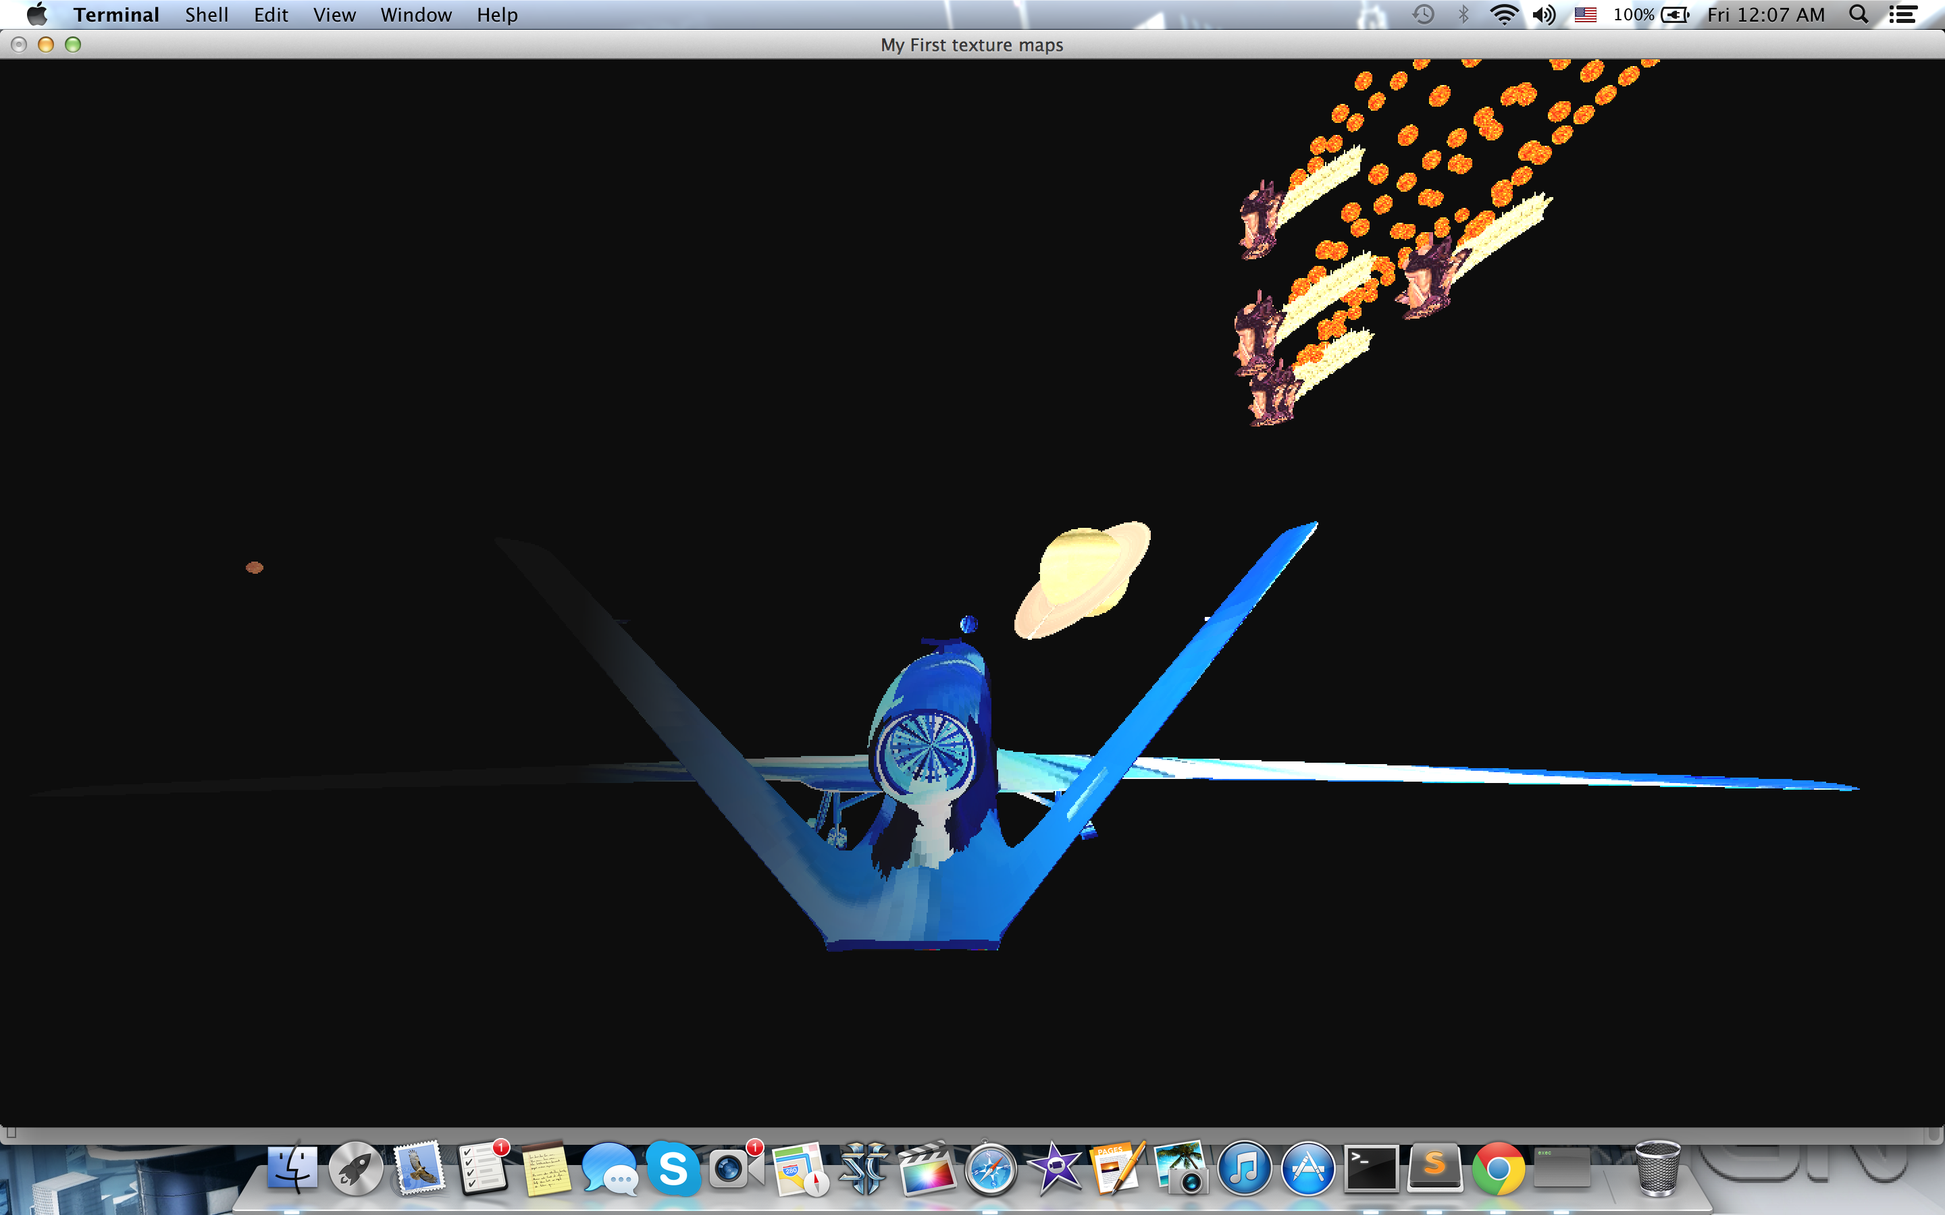Open US flag input source menu
This screenshot has height=1215, width=1945.
tap(1585, 14)
